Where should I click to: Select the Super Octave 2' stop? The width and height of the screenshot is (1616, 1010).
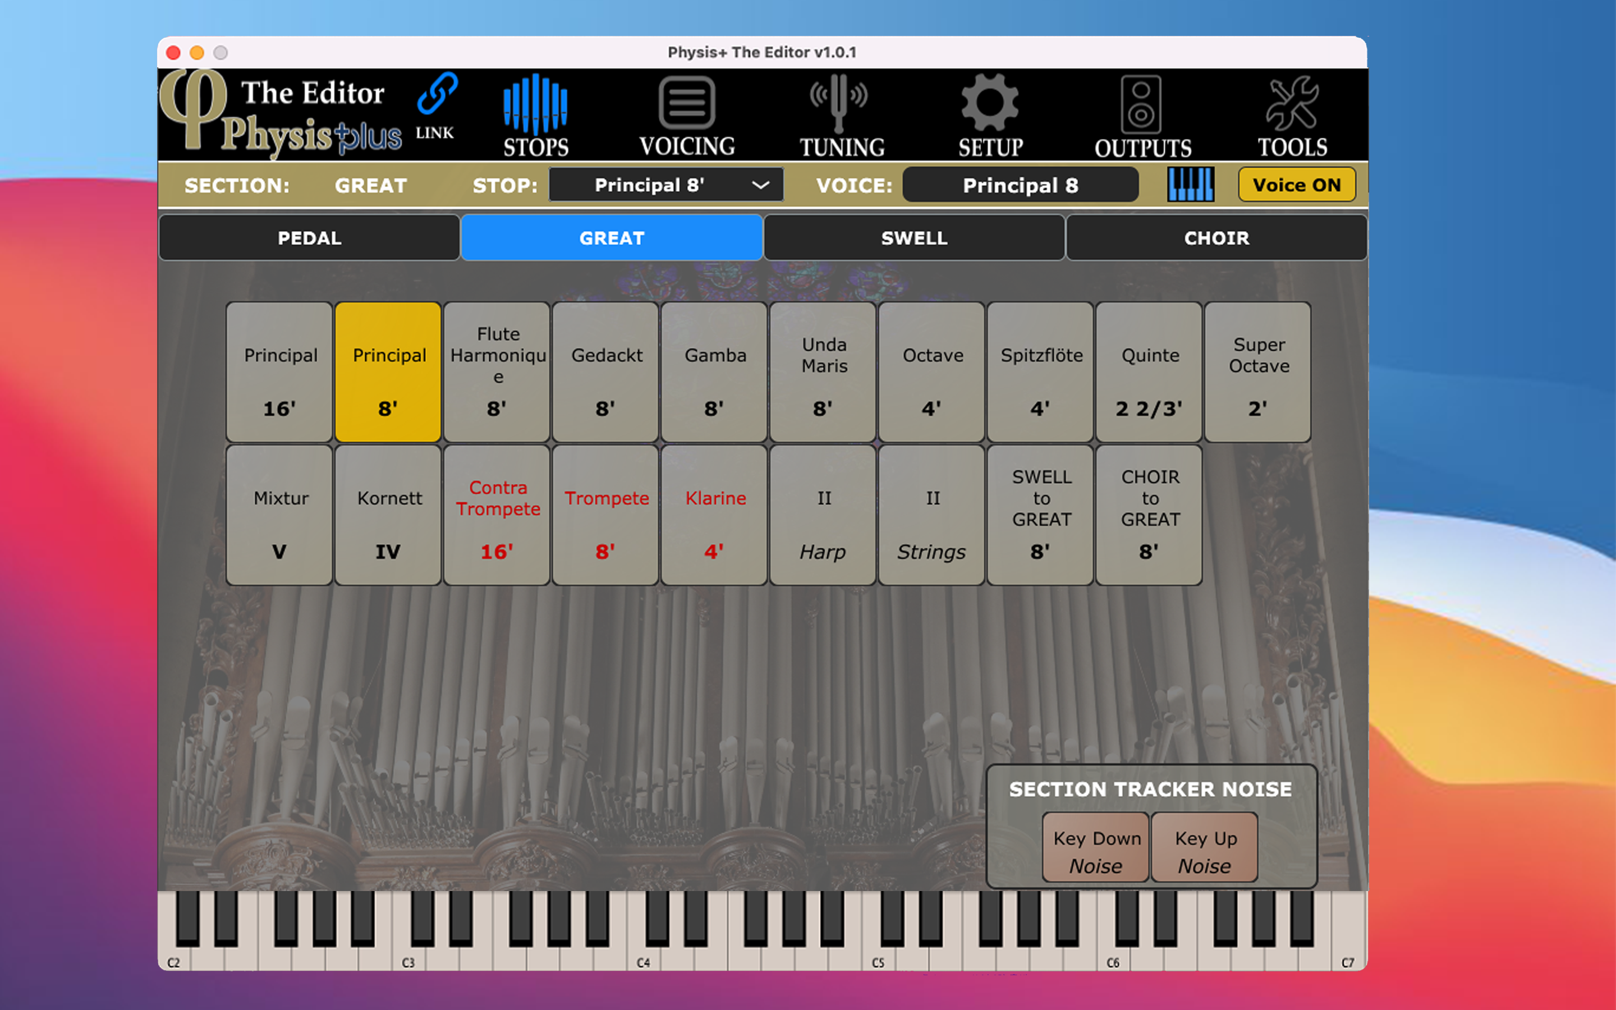tap(1258, 372)
